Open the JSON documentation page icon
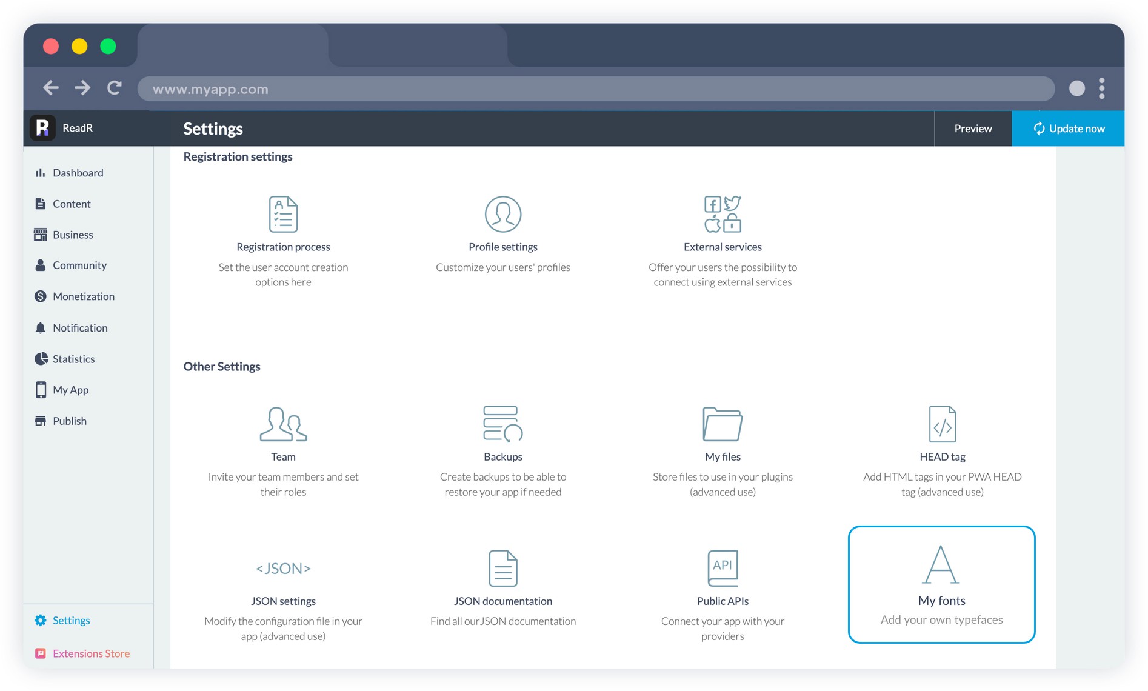This screenshot has height=691, width=1148. tap(502, 569)
